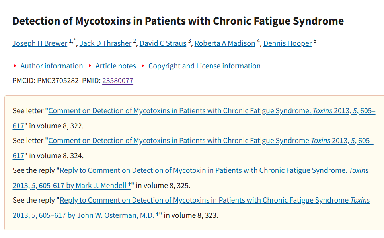Expand the Article notes section
This screenshot has width=384, height=238.
tap(115, 66)
